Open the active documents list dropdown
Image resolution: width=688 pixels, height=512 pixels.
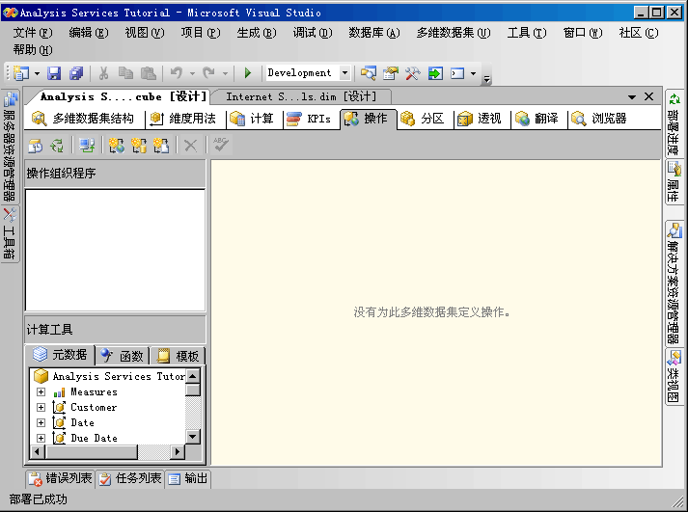pos(632,96)
